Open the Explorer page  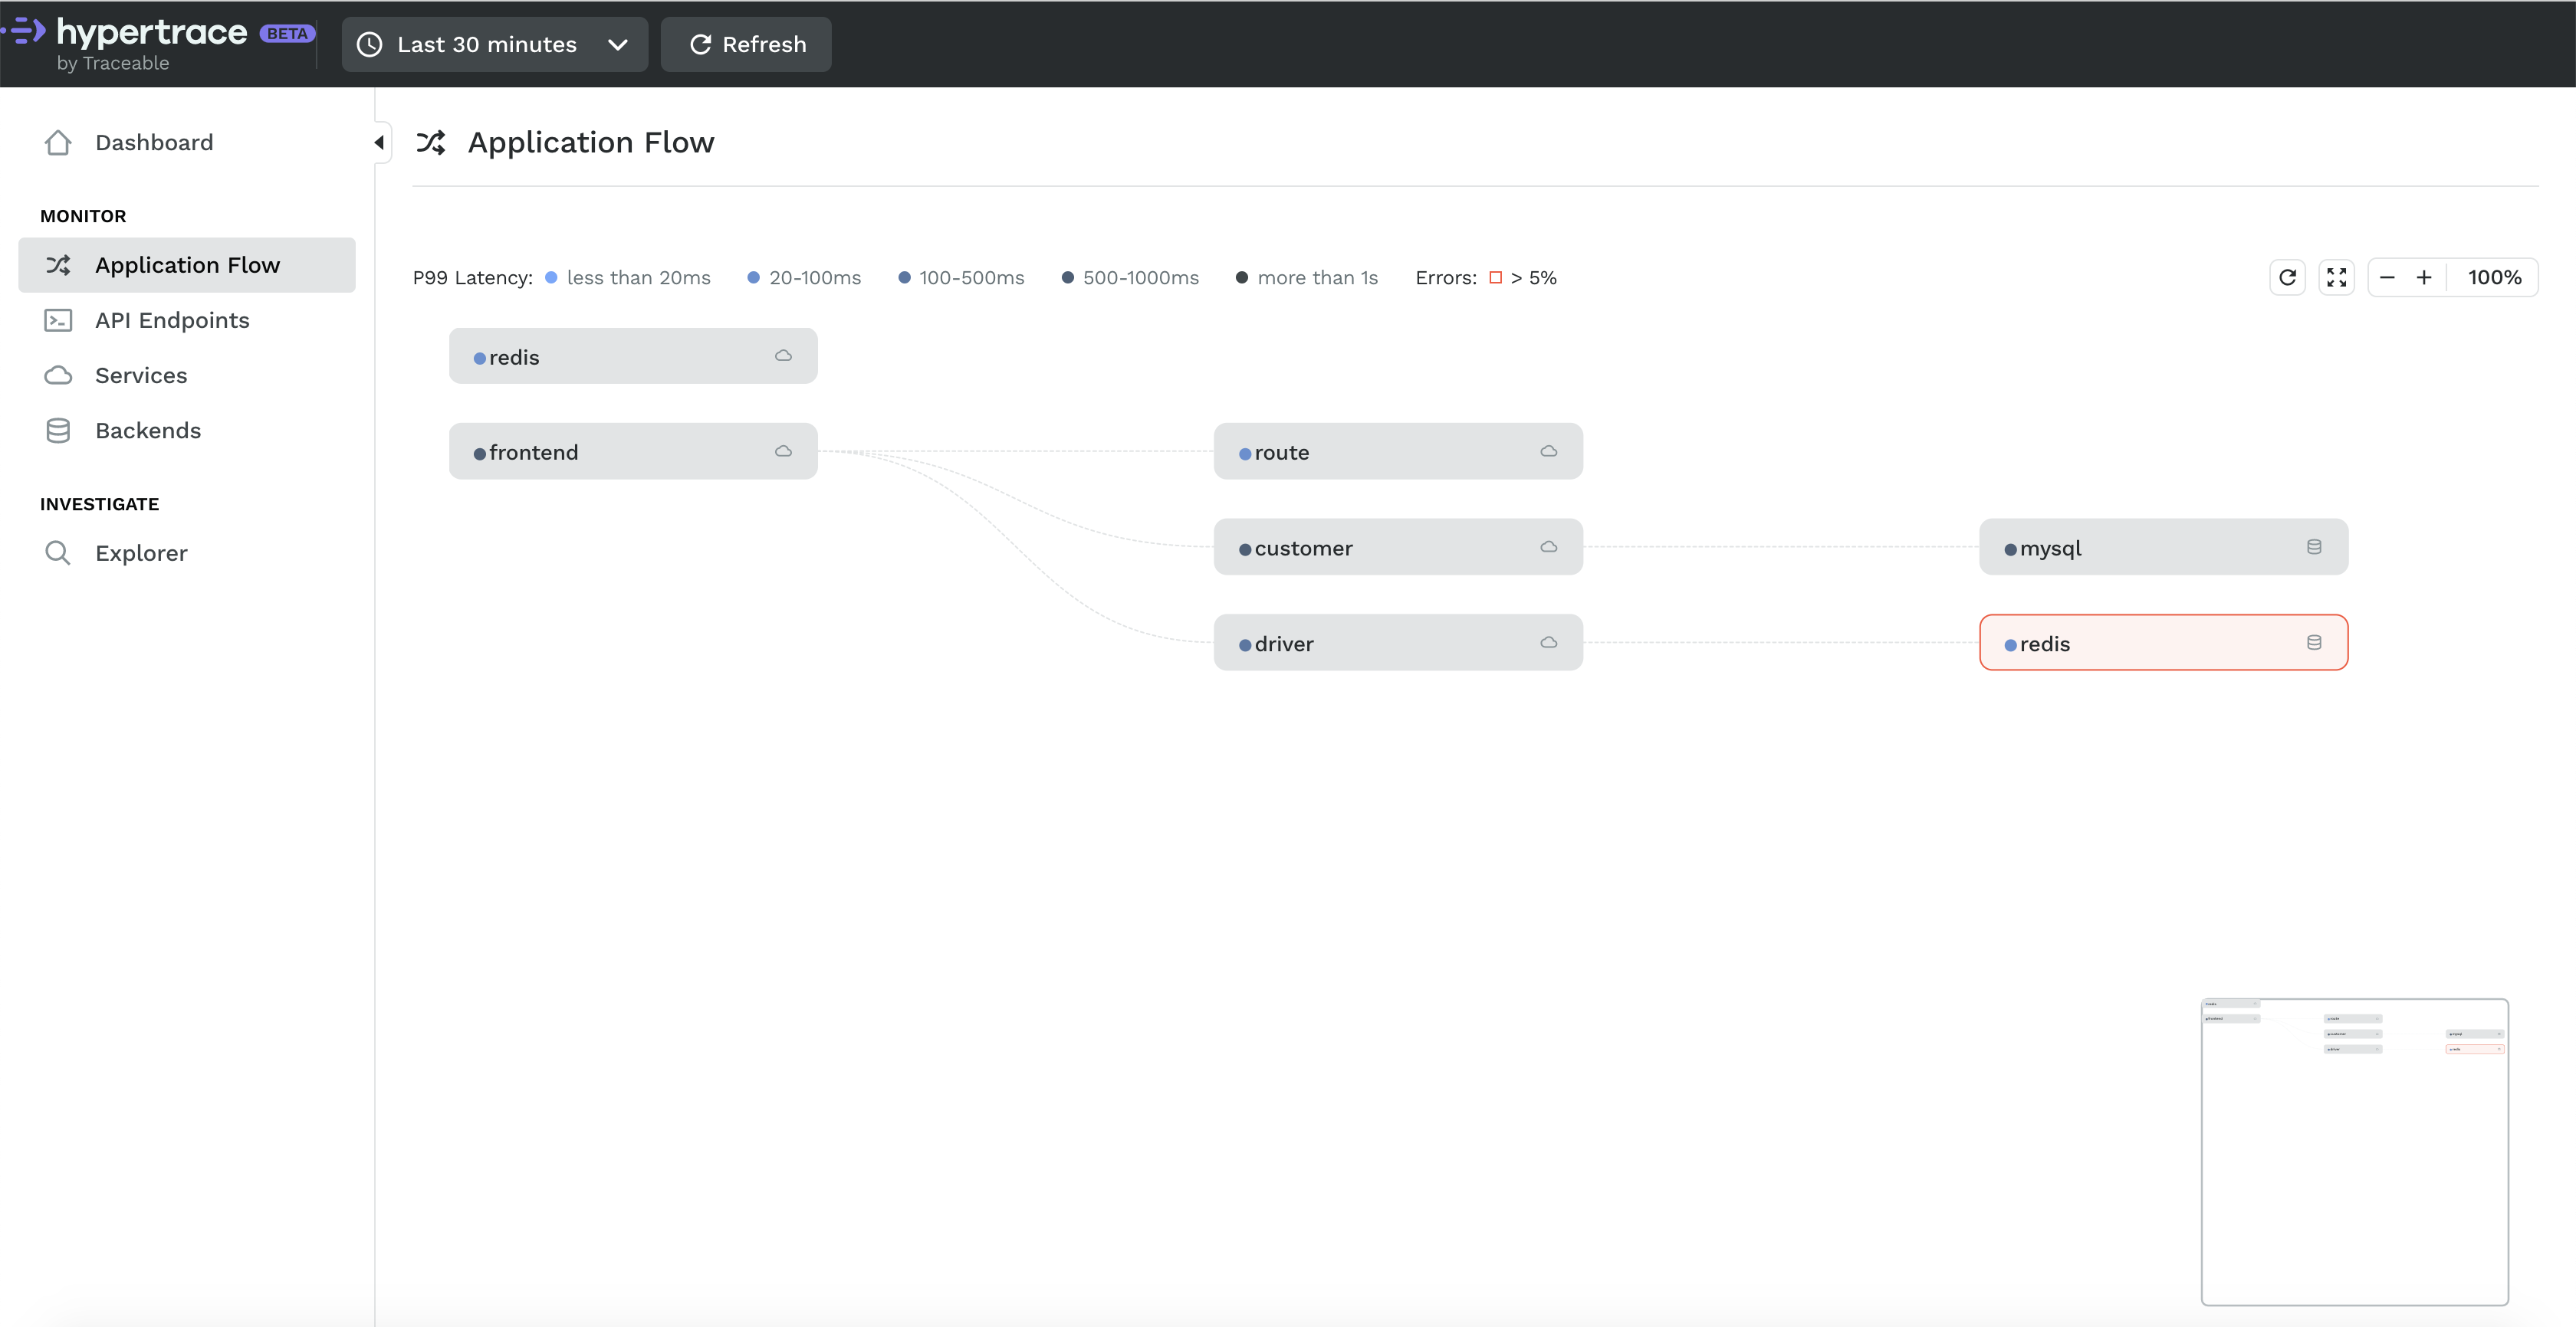click(140, 554)
